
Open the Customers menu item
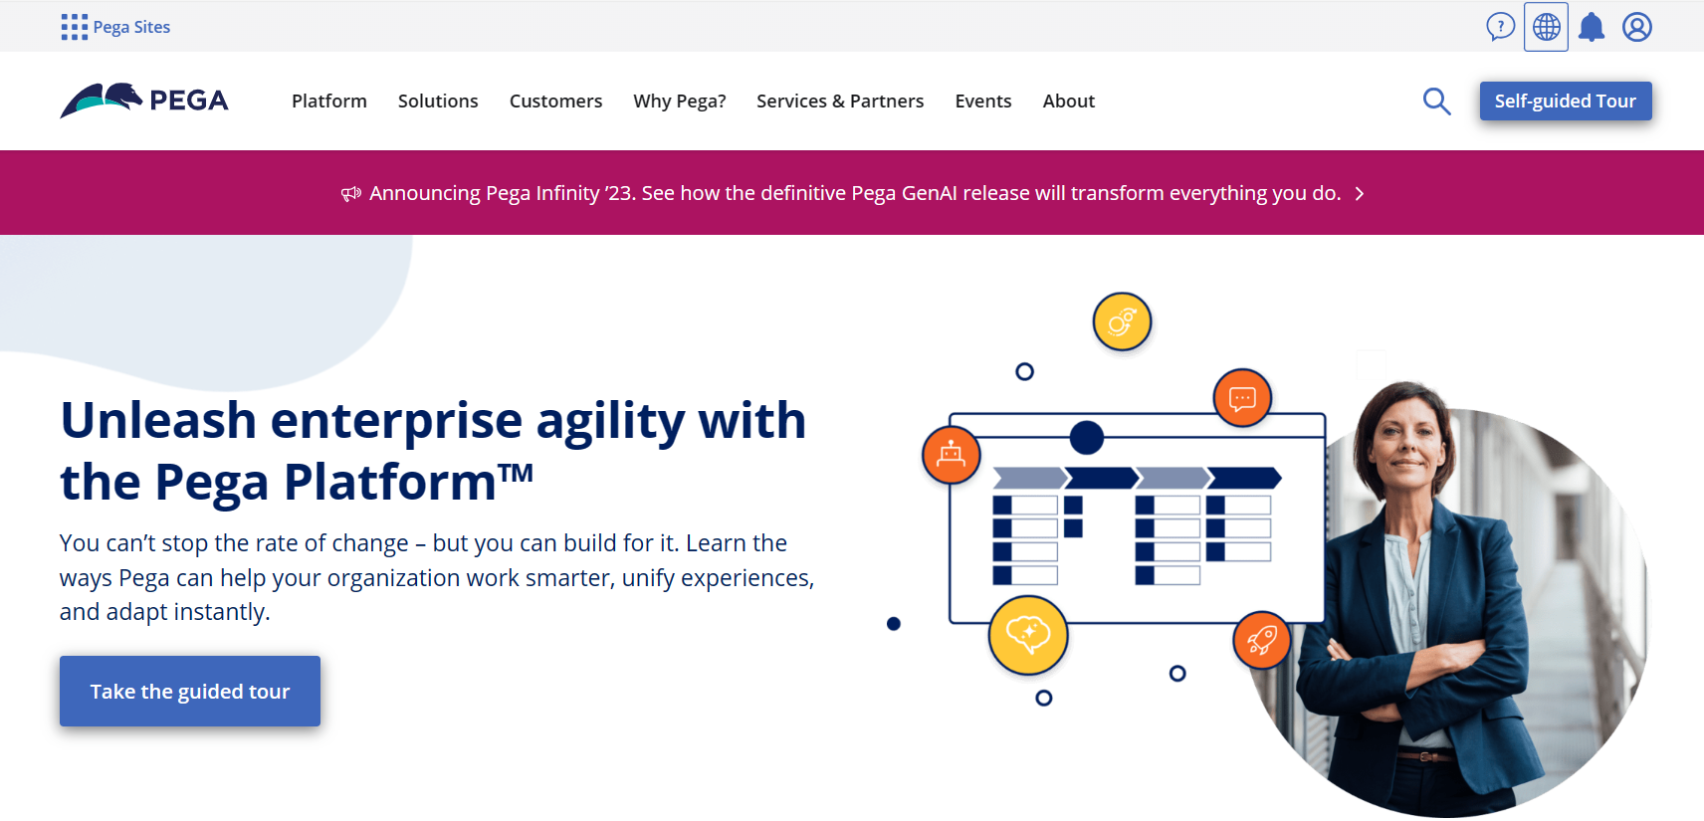pyautogui.click(x=555, y=102)
